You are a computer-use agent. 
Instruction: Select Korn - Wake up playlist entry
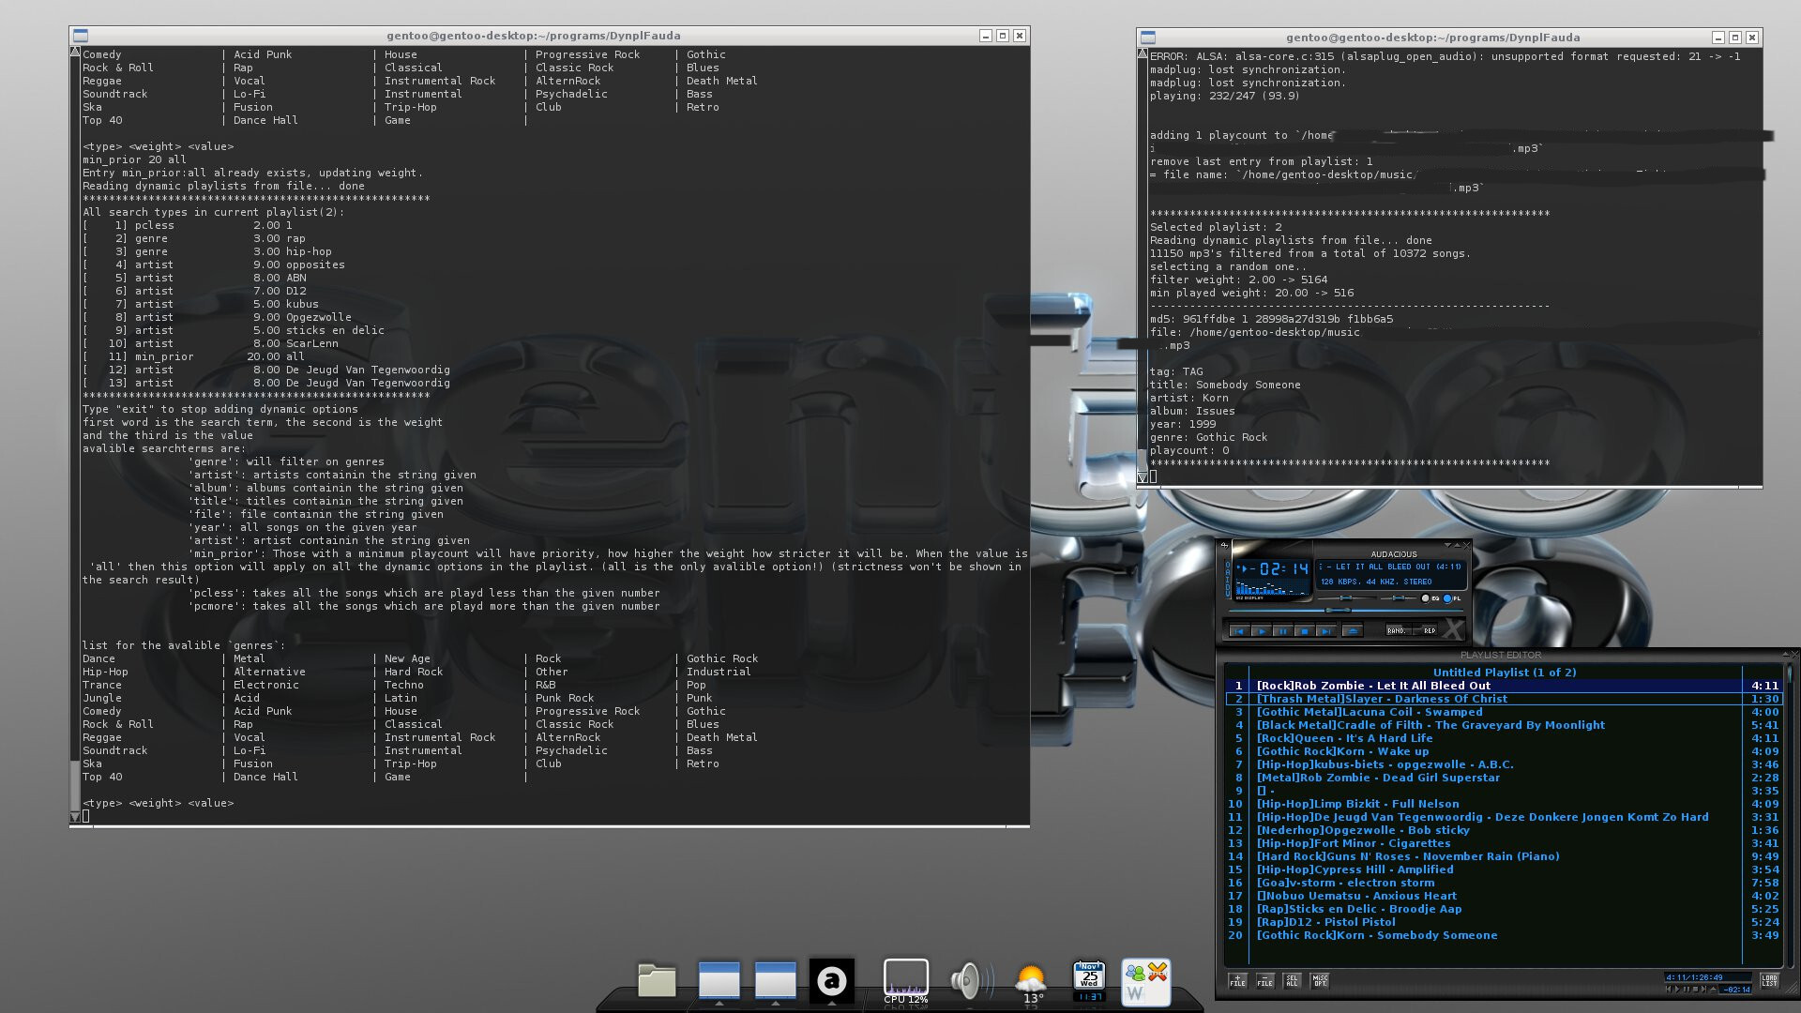click(x=1342, y=751)
